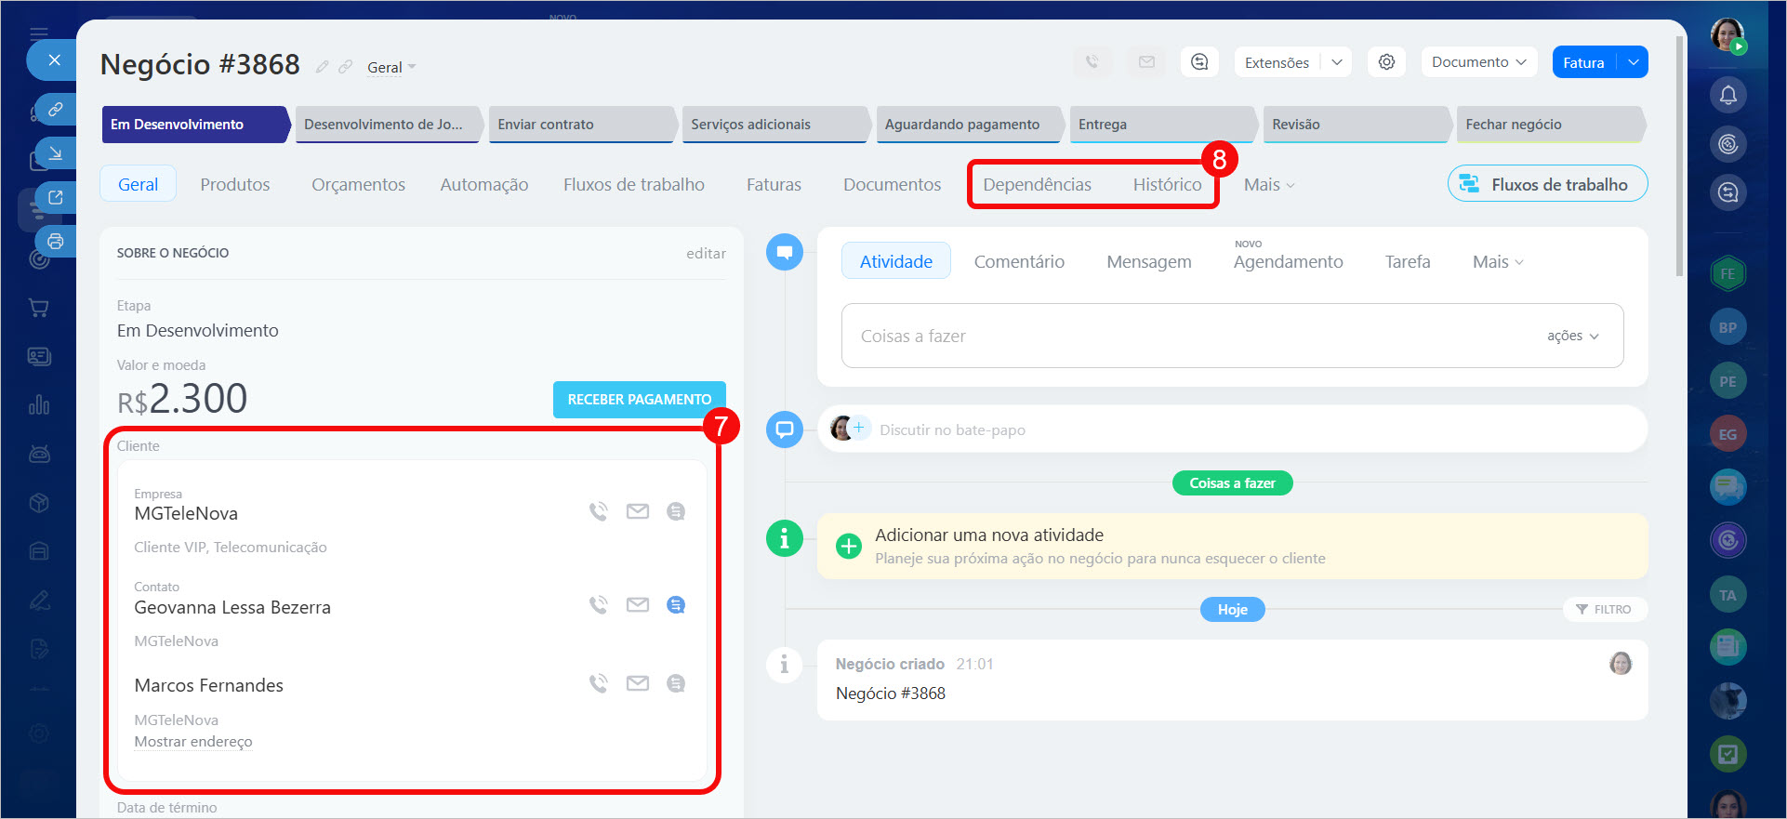
Task: Click the RECEBER PAGAMENTO button
Action: (x=639, y=400)
